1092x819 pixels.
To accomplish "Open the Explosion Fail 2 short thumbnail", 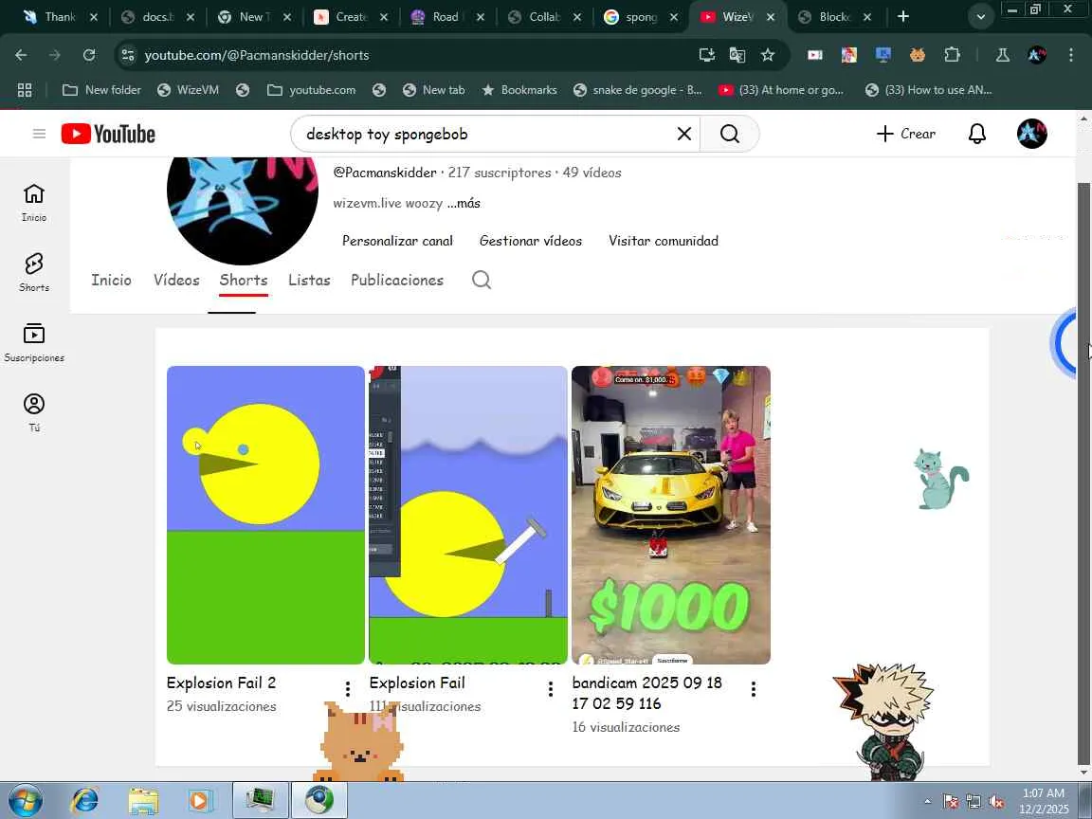I will click(265, 515).
